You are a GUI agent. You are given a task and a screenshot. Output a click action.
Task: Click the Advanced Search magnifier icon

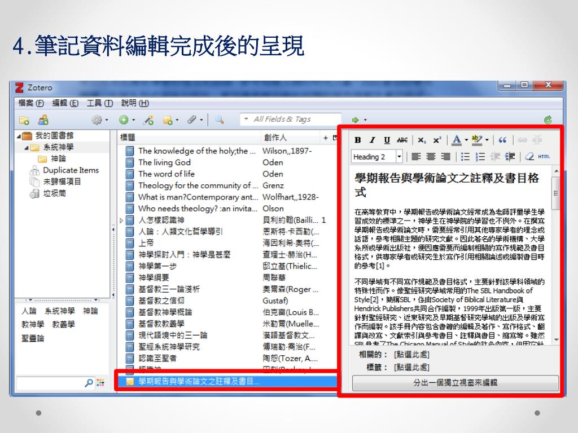tap(220, 120)
